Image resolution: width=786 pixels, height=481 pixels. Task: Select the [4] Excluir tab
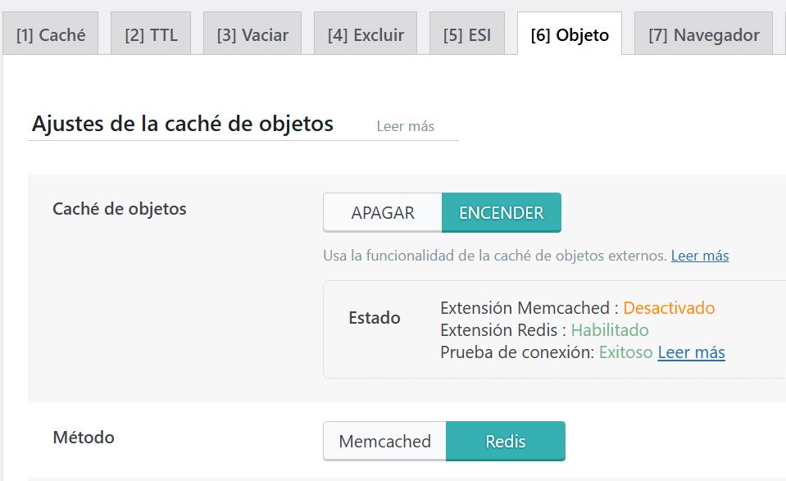pos(366,35)
